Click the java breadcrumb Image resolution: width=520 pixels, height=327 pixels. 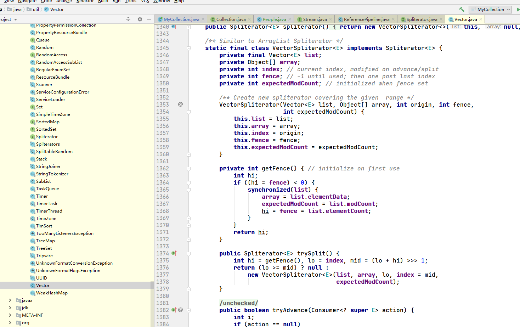(x=15, y=10)
